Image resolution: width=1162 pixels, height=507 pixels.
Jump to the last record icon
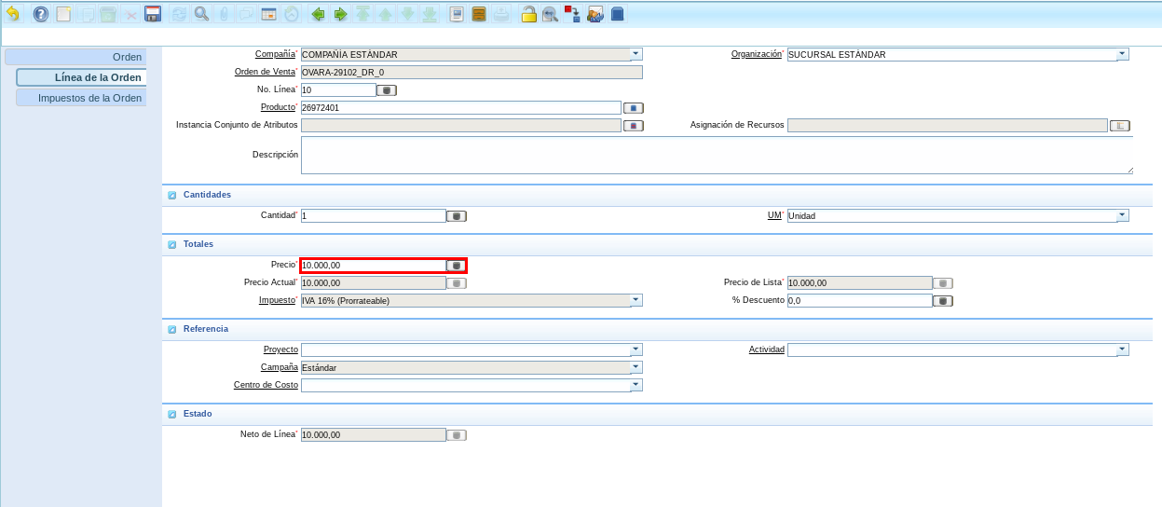click(430, 14)
